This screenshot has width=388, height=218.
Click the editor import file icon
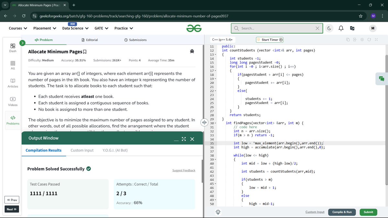[x=355, y=40]
